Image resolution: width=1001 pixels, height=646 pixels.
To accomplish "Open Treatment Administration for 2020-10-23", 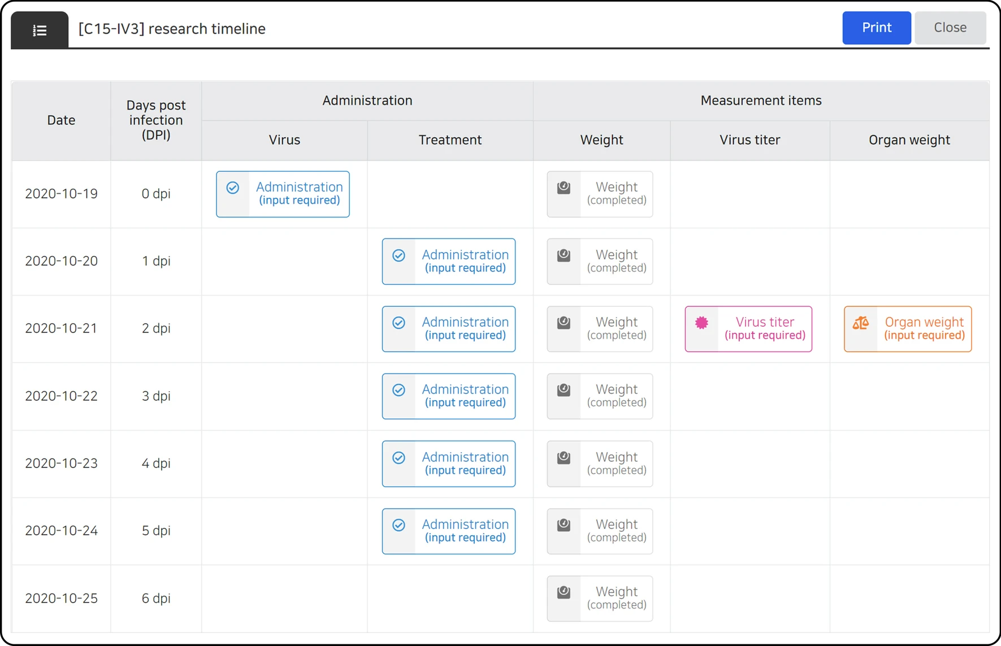I will [x=448, y=463].
